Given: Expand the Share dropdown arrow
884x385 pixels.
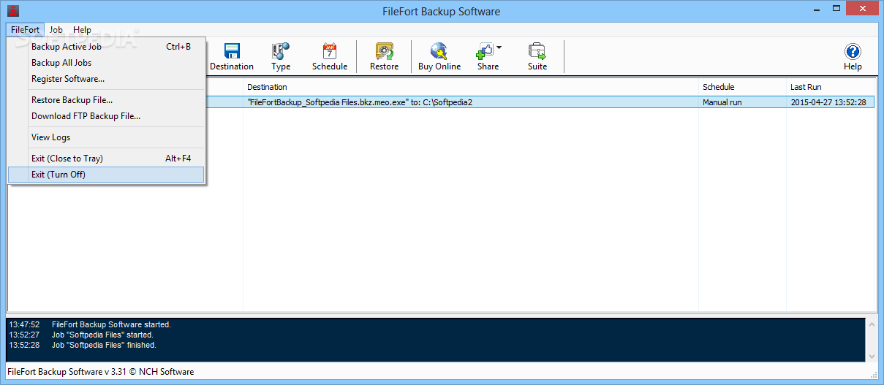Looking at the screenshot, I should (499, 48).
